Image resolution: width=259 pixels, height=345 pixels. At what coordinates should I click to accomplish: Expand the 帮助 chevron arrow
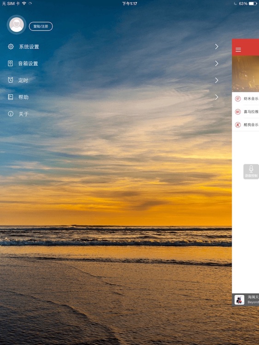217,97
